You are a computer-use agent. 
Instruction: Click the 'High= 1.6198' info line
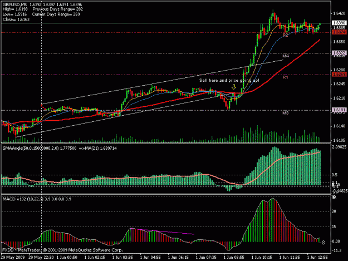point(15,9)
